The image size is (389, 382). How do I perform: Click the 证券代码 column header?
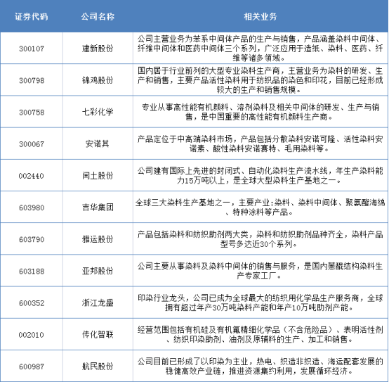pos(31,17)
